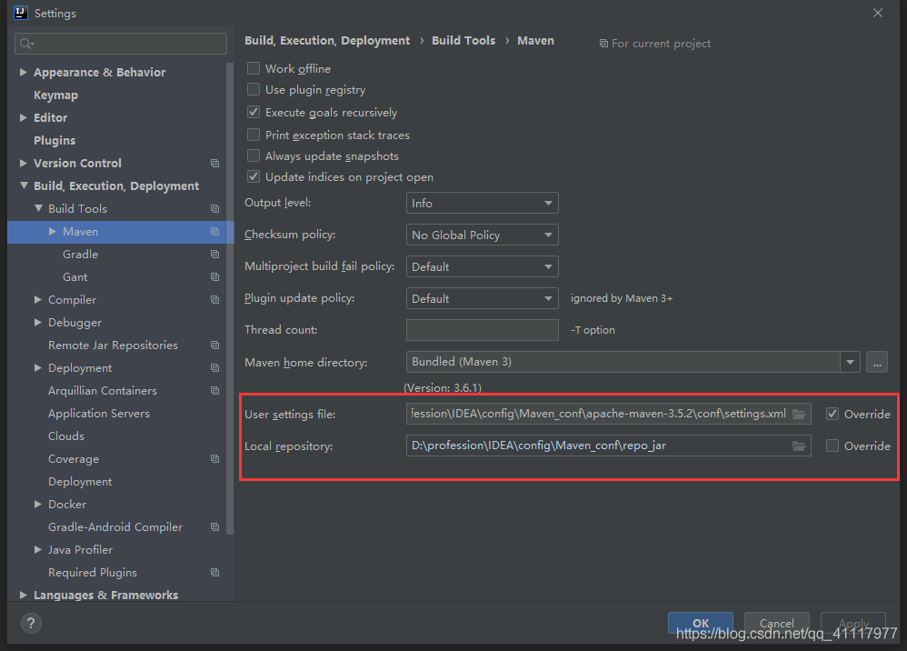The height and width of the screenshot is (651, 907).
Task: Expand the Version Control section
Action: pyautogui.click(x=23, y=163)
